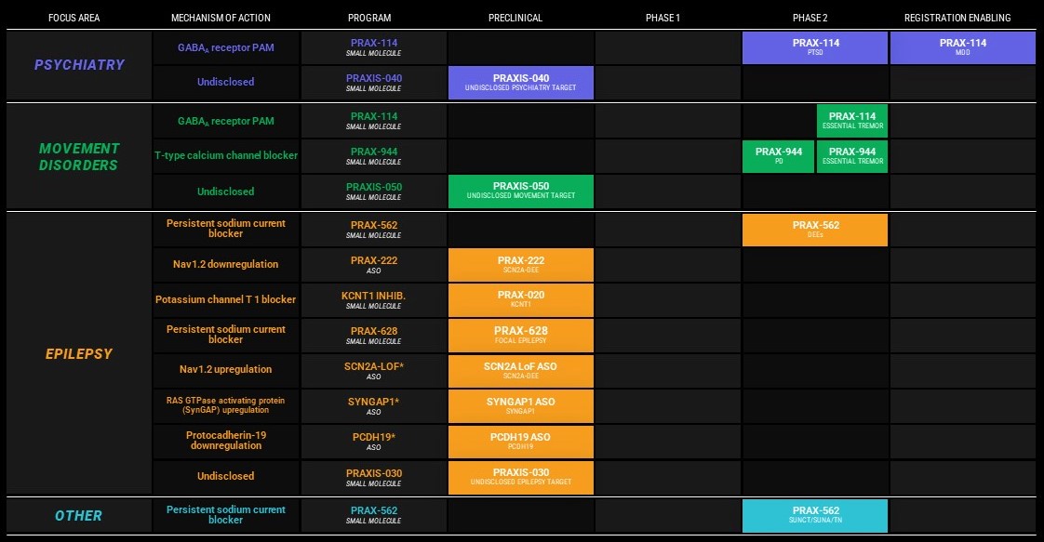Click the cyan PRAX-562 SUNCT/SUNA/TN bar

[815, 515]
